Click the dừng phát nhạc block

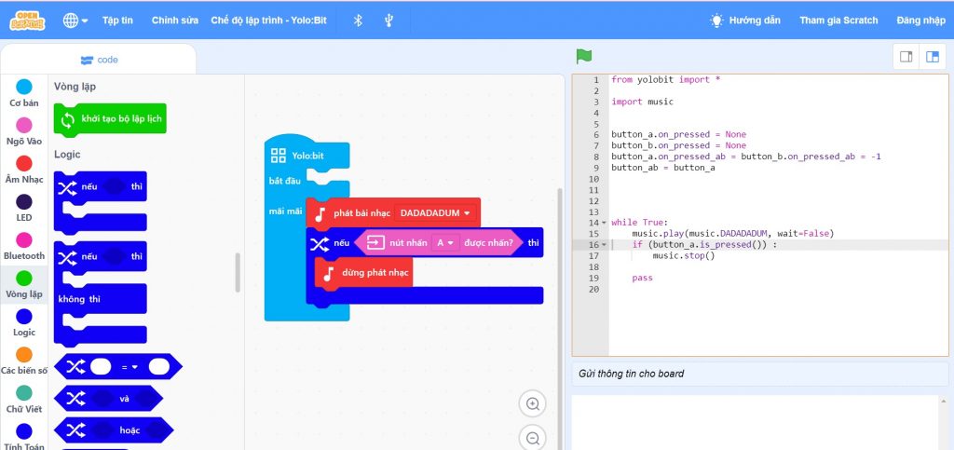[364, 274]
